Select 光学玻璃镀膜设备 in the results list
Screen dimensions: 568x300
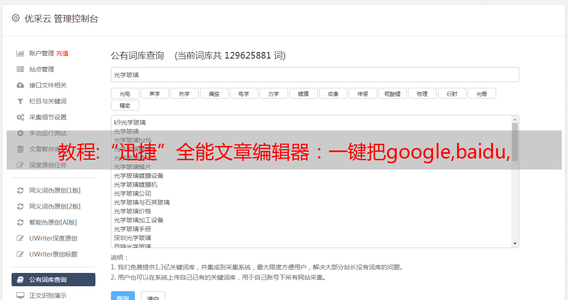coord(138,176)
